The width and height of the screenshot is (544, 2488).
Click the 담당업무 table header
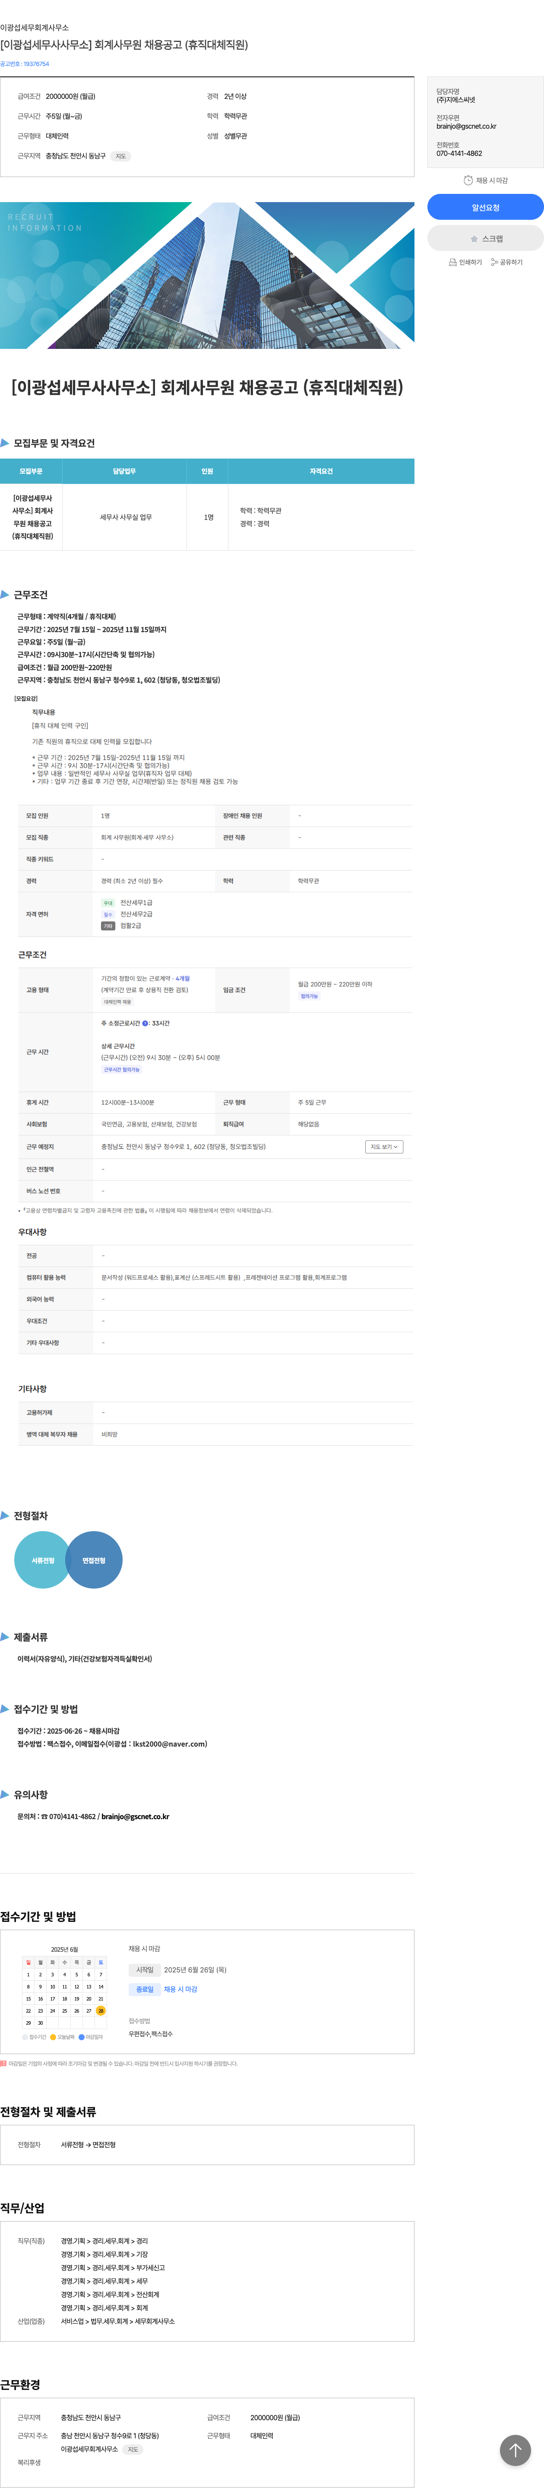pyautogui.click(x=125, y=472)
